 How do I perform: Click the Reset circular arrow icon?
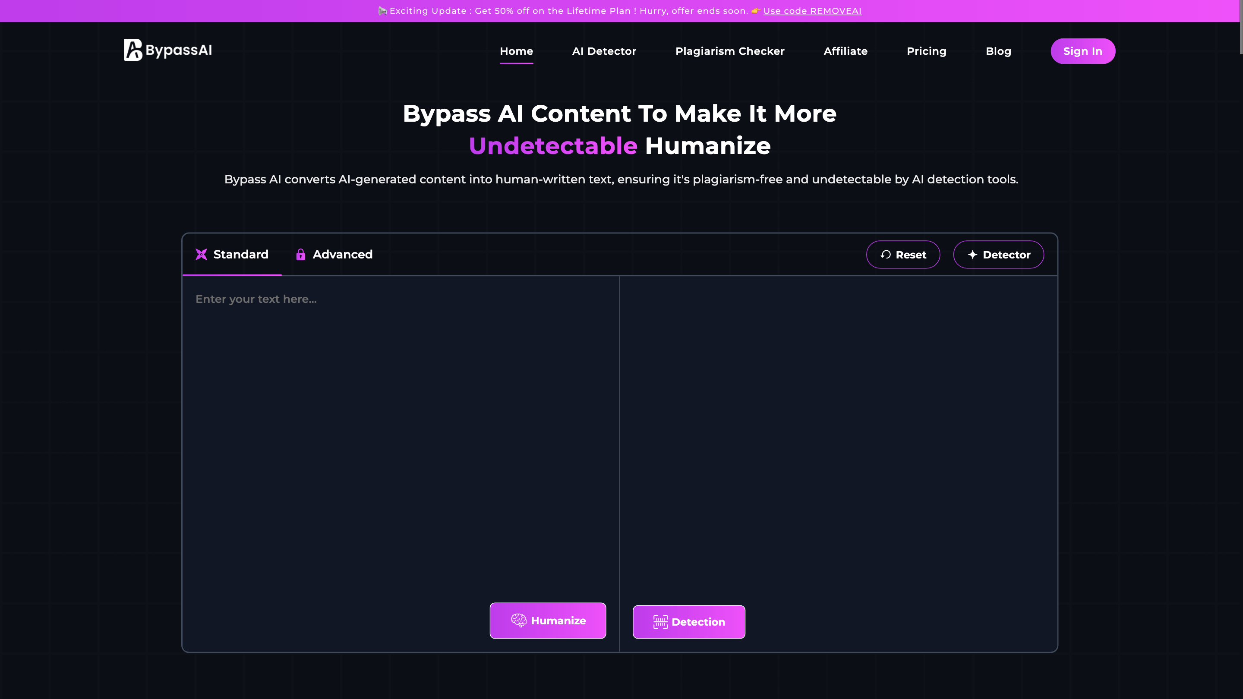tap(886, 255)
